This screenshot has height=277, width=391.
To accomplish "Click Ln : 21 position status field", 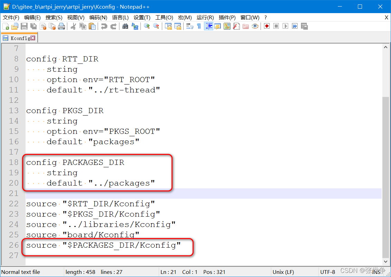I will 168,272.
